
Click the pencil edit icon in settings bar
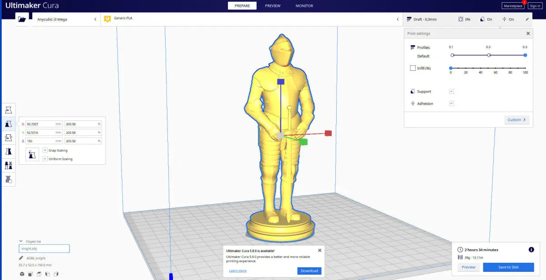pos(527,20)
